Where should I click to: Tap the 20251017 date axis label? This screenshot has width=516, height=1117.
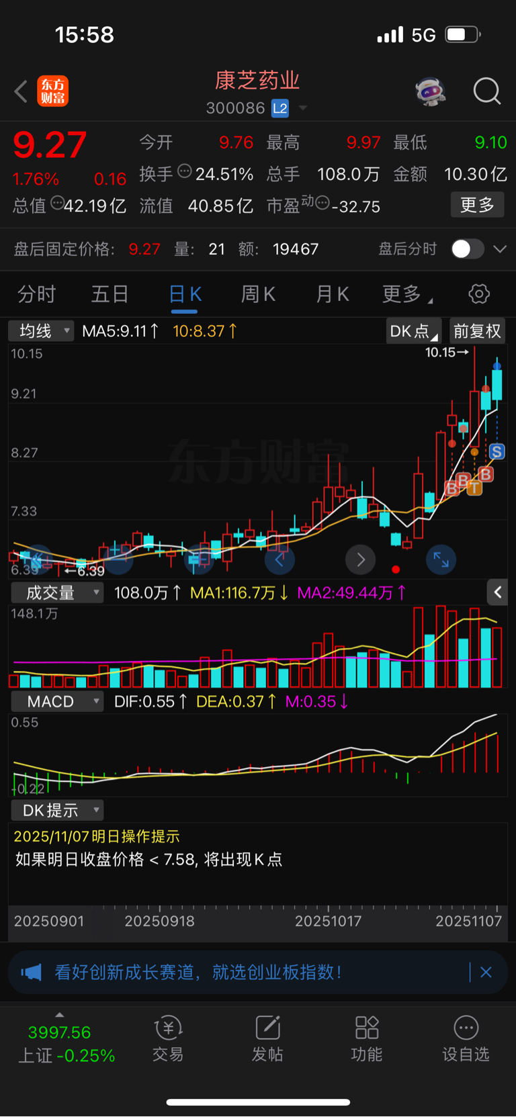click(328, 921)
